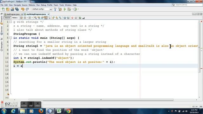This screenshot has height=114, width=203.
Task: Click the Comment icon in editor toolbar
Action: (x=80, y=18)
